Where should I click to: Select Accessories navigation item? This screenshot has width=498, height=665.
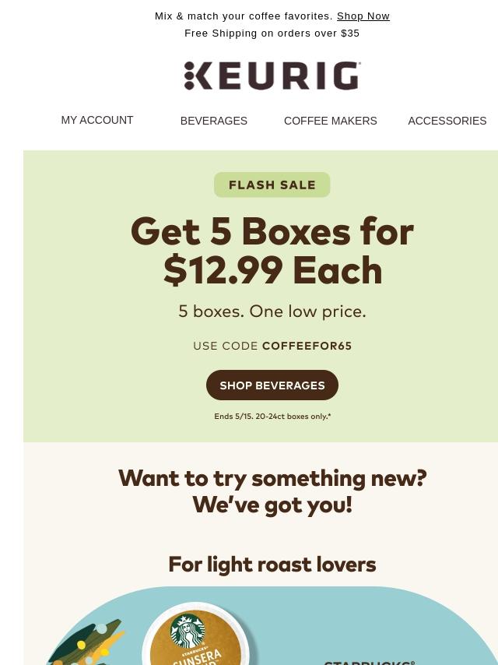pos(447,121)
